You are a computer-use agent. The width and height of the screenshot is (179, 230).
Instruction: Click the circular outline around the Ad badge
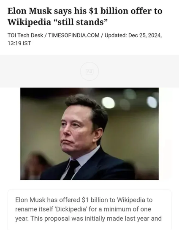point(89,71)
